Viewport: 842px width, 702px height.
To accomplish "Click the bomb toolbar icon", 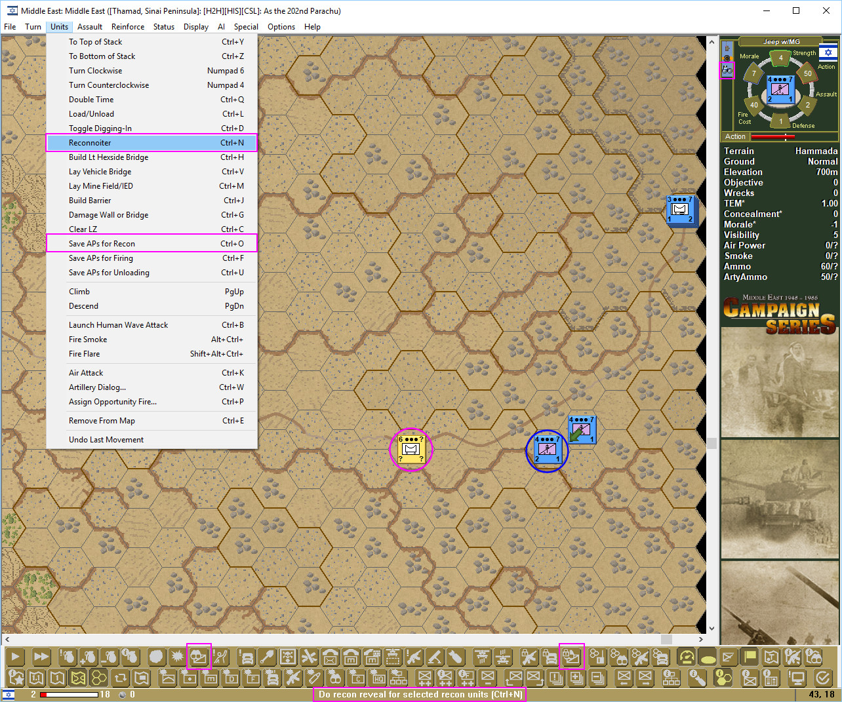I will [456, 657].
